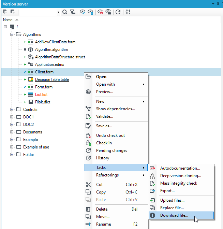This screenshot has height=229, width=223.
Task: Click the Risk.dict dictionary icon
Action: pos(30,102)
